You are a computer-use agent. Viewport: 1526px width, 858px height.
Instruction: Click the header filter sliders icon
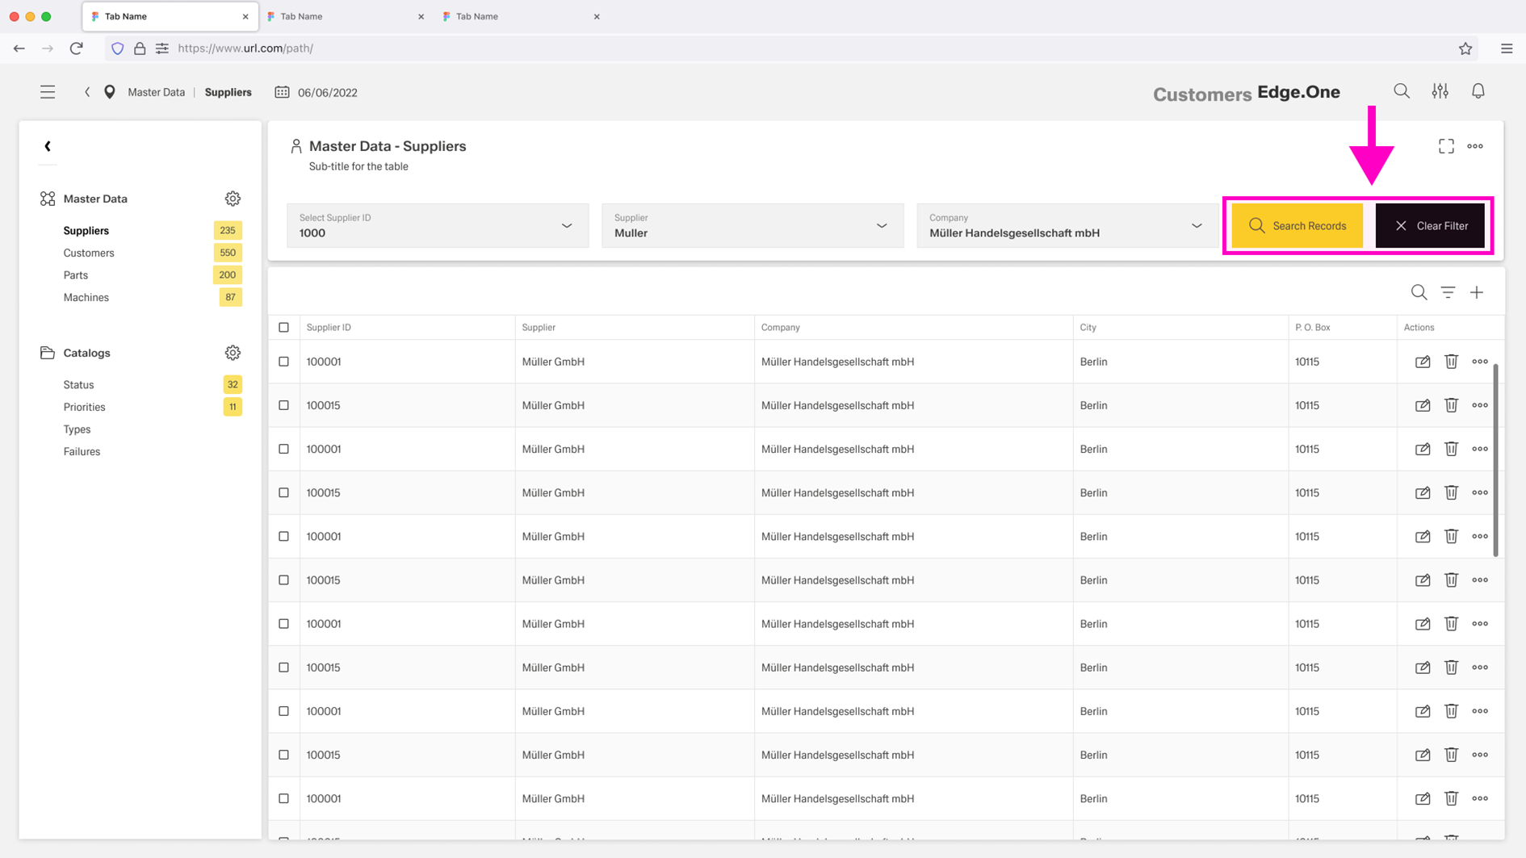pyautogui.click(x=1440, y=91)
